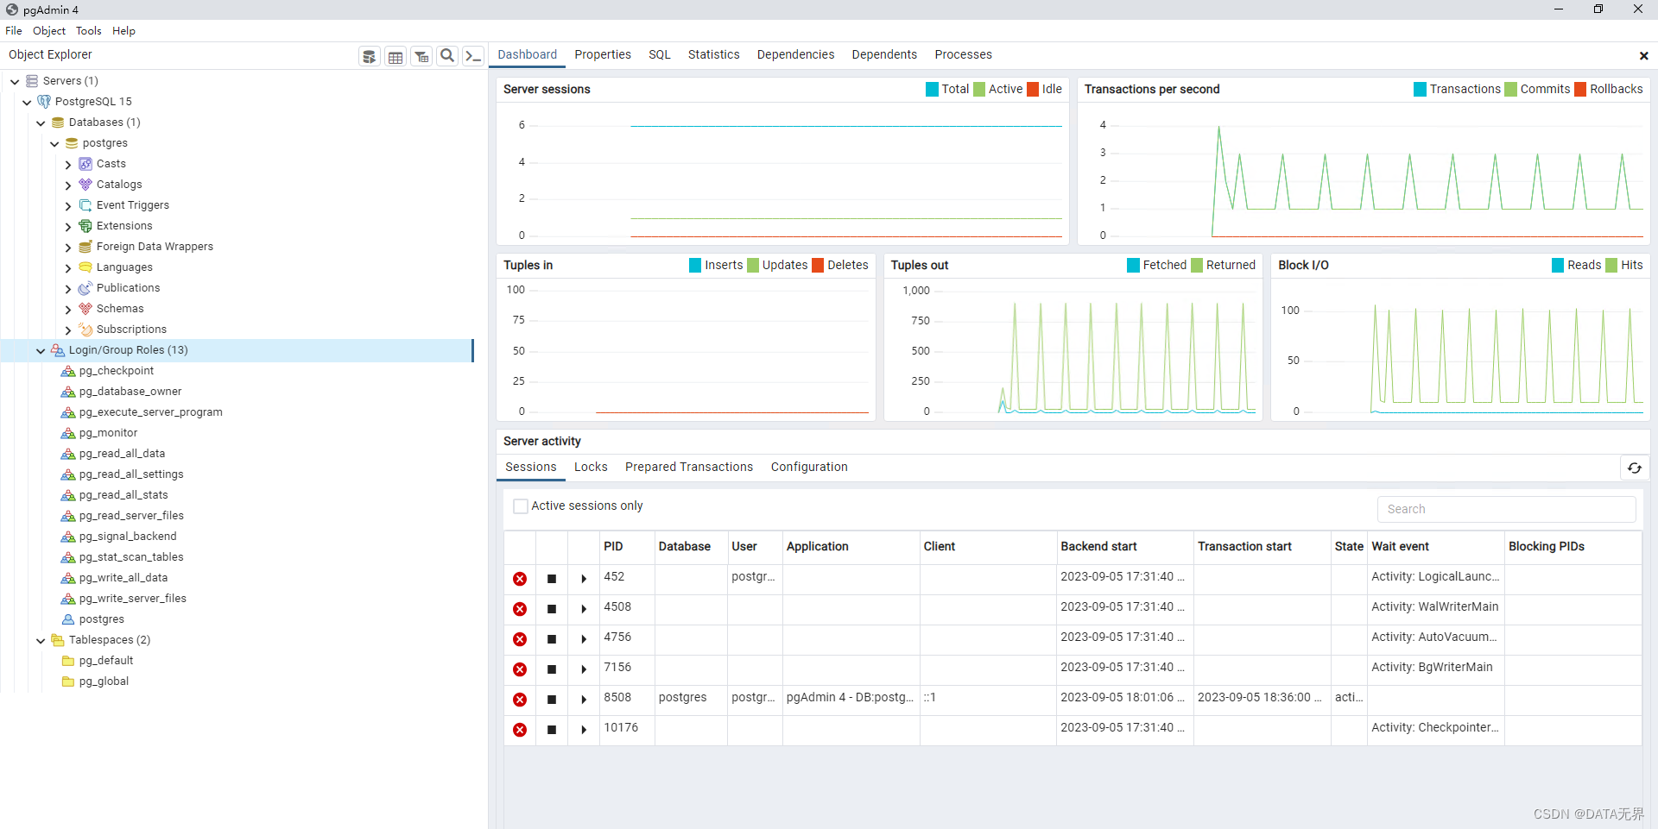Cancel active query for PID 4756
The image size is (1658, 829).
point(552,639)
